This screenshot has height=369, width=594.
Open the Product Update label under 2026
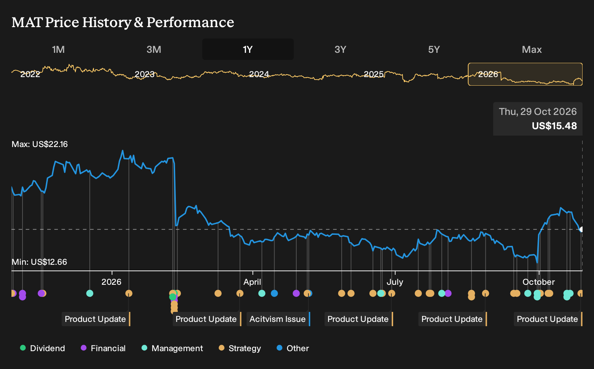coord(96,319)
